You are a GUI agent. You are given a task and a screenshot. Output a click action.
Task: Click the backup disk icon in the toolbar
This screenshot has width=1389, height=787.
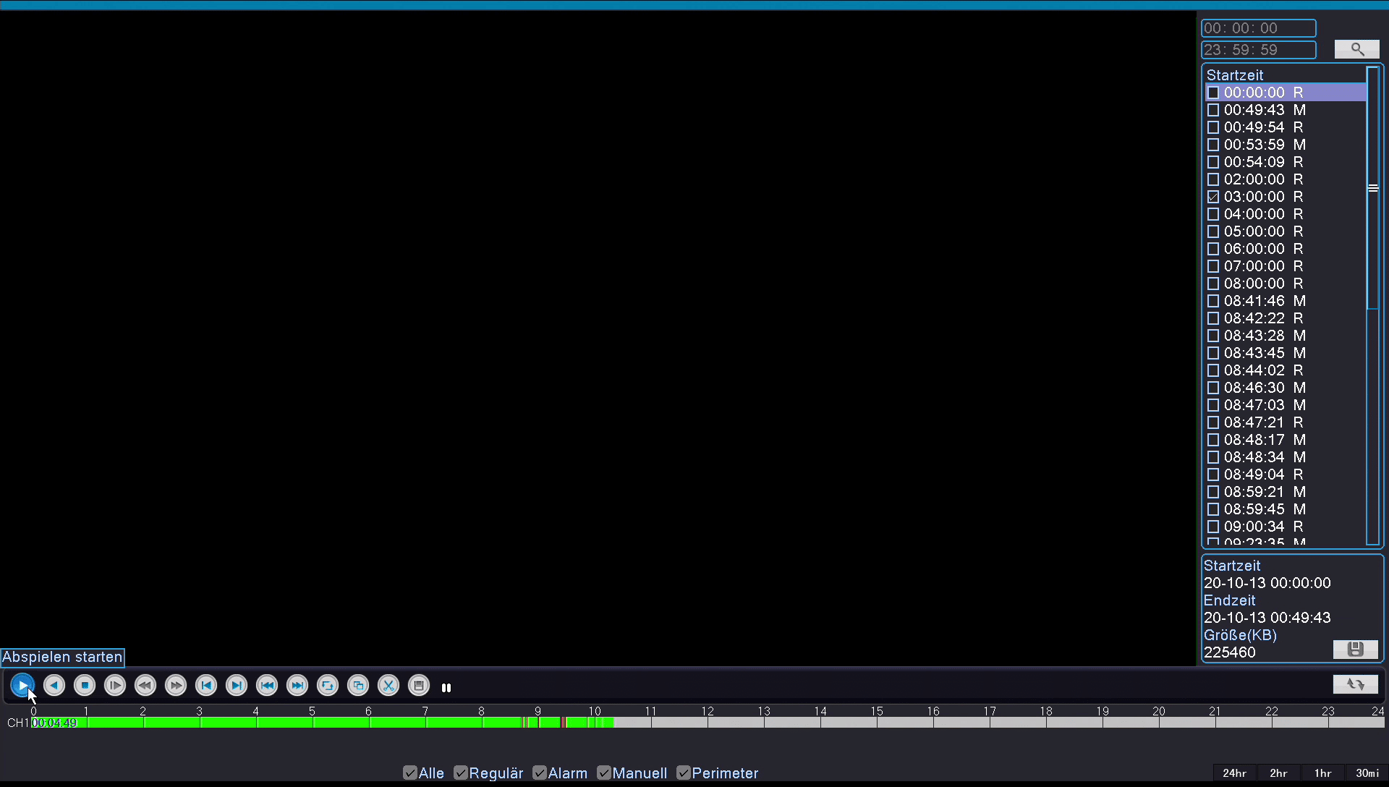(x=419, y=685)
